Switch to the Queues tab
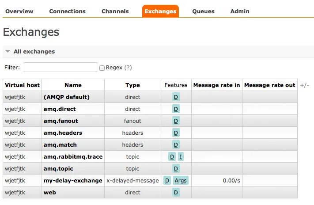The height and width of the screenshot is (205, 314). (203, 11)
